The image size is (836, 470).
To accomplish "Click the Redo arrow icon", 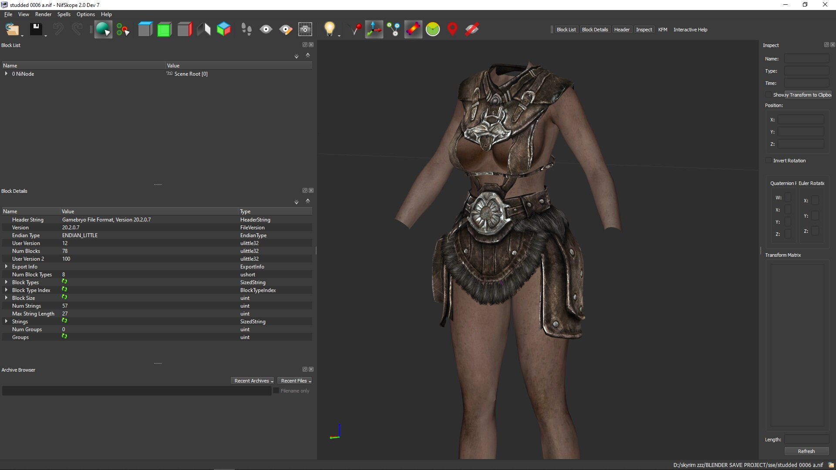I will pos(77,30).
